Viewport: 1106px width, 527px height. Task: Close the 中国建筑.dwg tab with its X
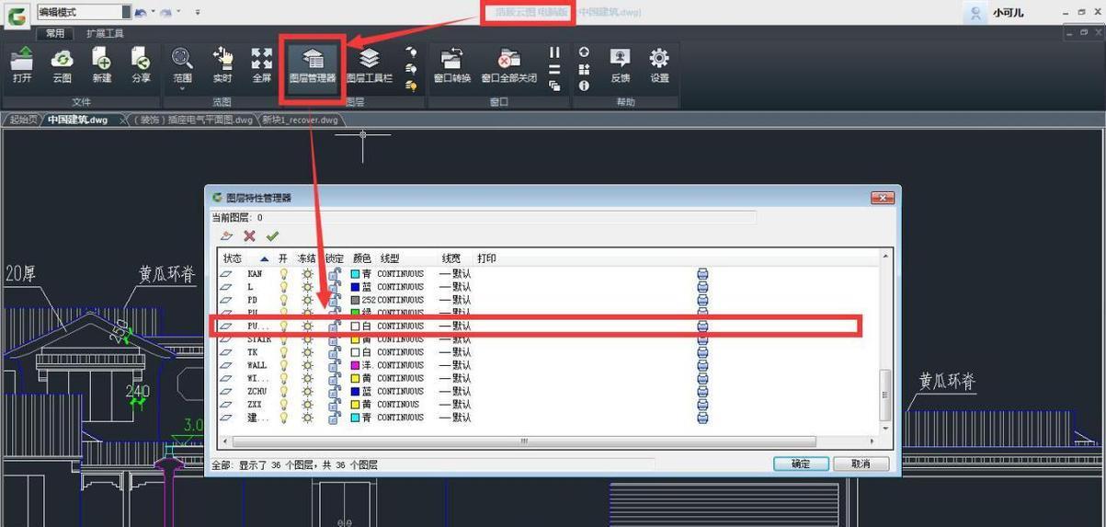pos(123,120)
